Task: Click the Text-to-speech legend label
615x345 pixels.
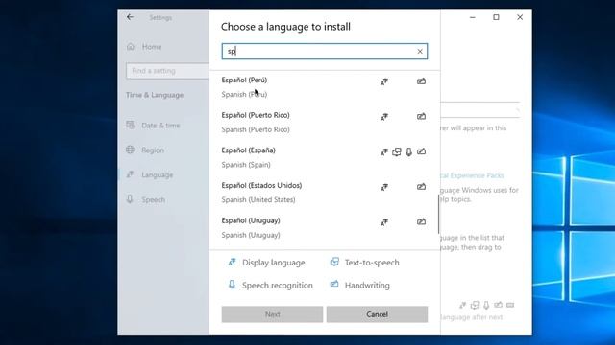Action: coord(372,263)
